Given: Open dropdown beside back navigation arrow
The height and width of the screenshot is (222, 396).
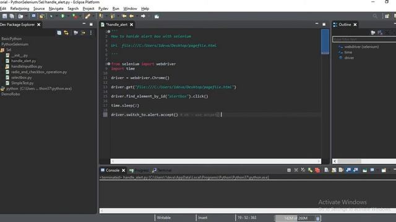Looking at the screenshot, I should (x=137, y=16).
